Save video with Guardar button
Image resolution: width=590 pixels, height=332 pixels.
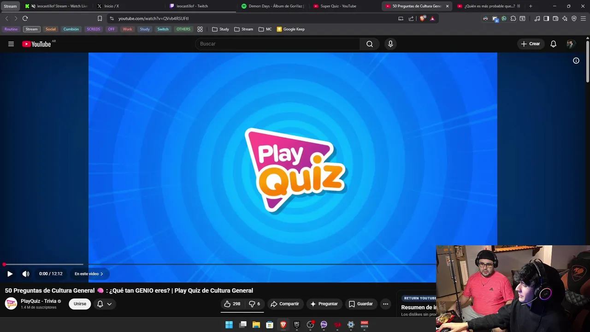point(360,304)
